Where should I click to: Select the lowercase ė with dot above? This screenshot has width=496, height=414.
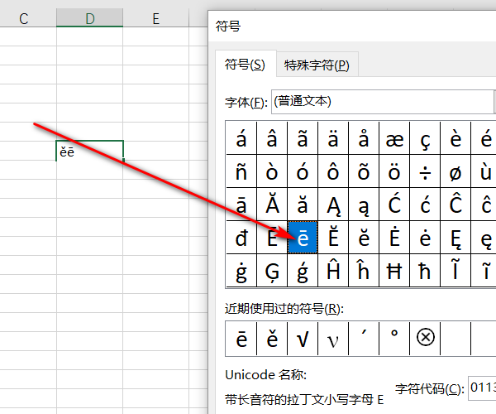pyautogui.click(x=425, y=238)
